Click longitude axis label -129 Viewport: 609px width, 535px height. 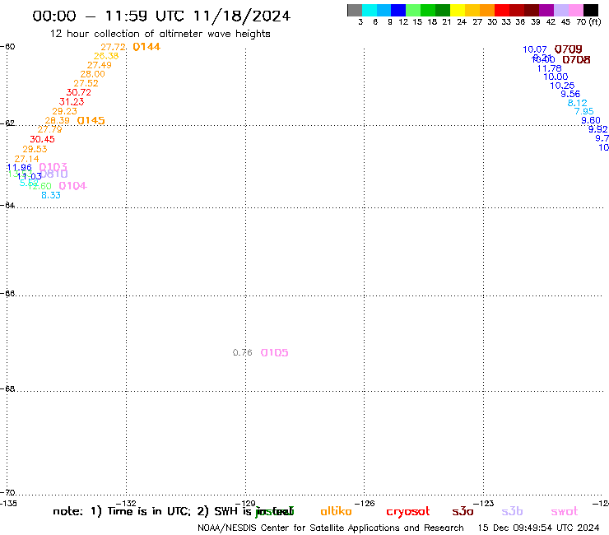(x=245, y=504)
